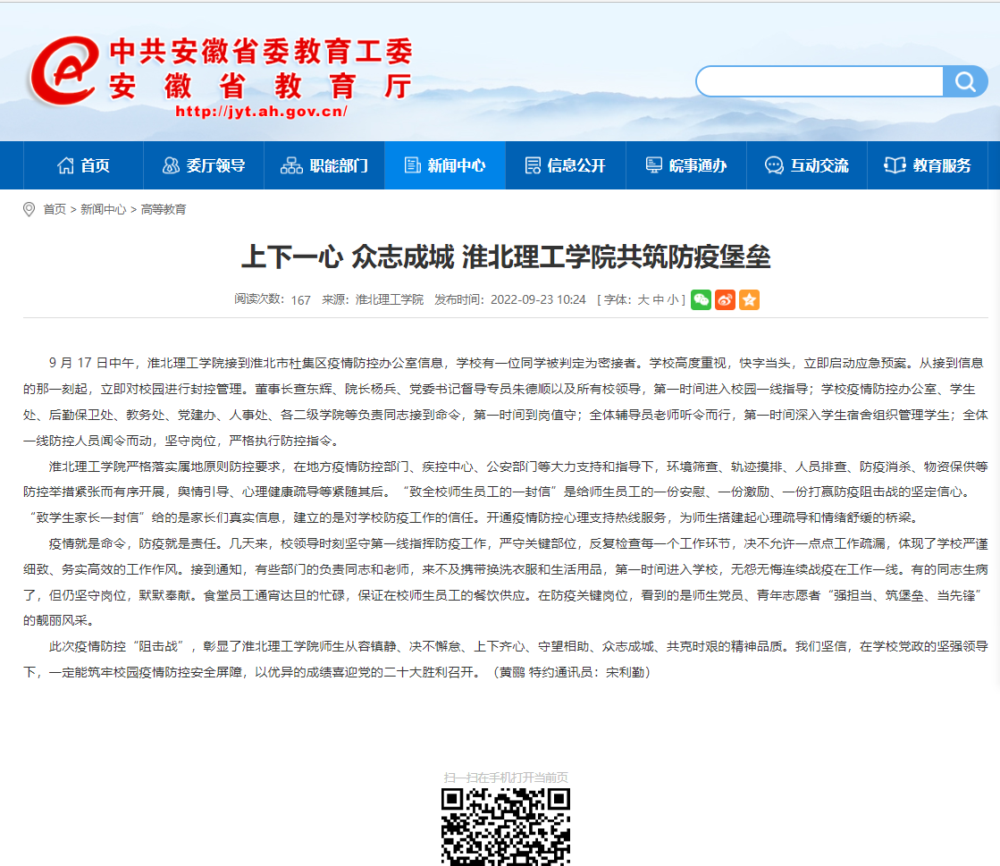The height and width of the screenshot is (866, 1000).
Task: Click 新闻中心 link in breadcrumb
Action: 103,209
